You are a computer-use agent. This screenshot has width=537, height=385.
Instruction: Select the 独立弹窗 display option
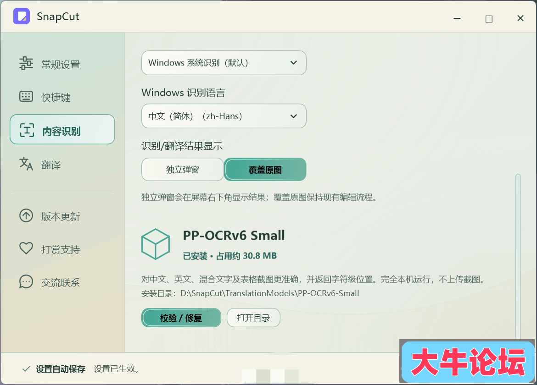coord(183,169)
